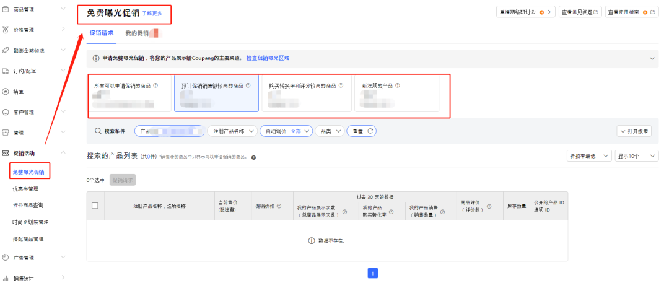Image resolution: width=669 pixels, height=283 pixels.
Task: Open 免费曝光促销 in sidebar submenu
Action: pos(28,172)
